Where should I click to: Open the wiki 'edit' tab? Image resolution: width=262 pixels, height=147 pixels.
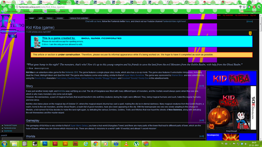coord(41,18)
